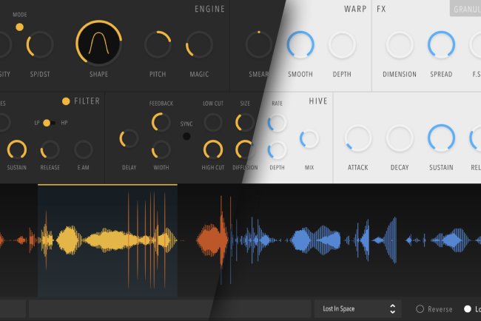Image resolution: width=481 pixels, height=321 pixels.
Task: Click the WARP section label
Action: [x=355, y=9]
